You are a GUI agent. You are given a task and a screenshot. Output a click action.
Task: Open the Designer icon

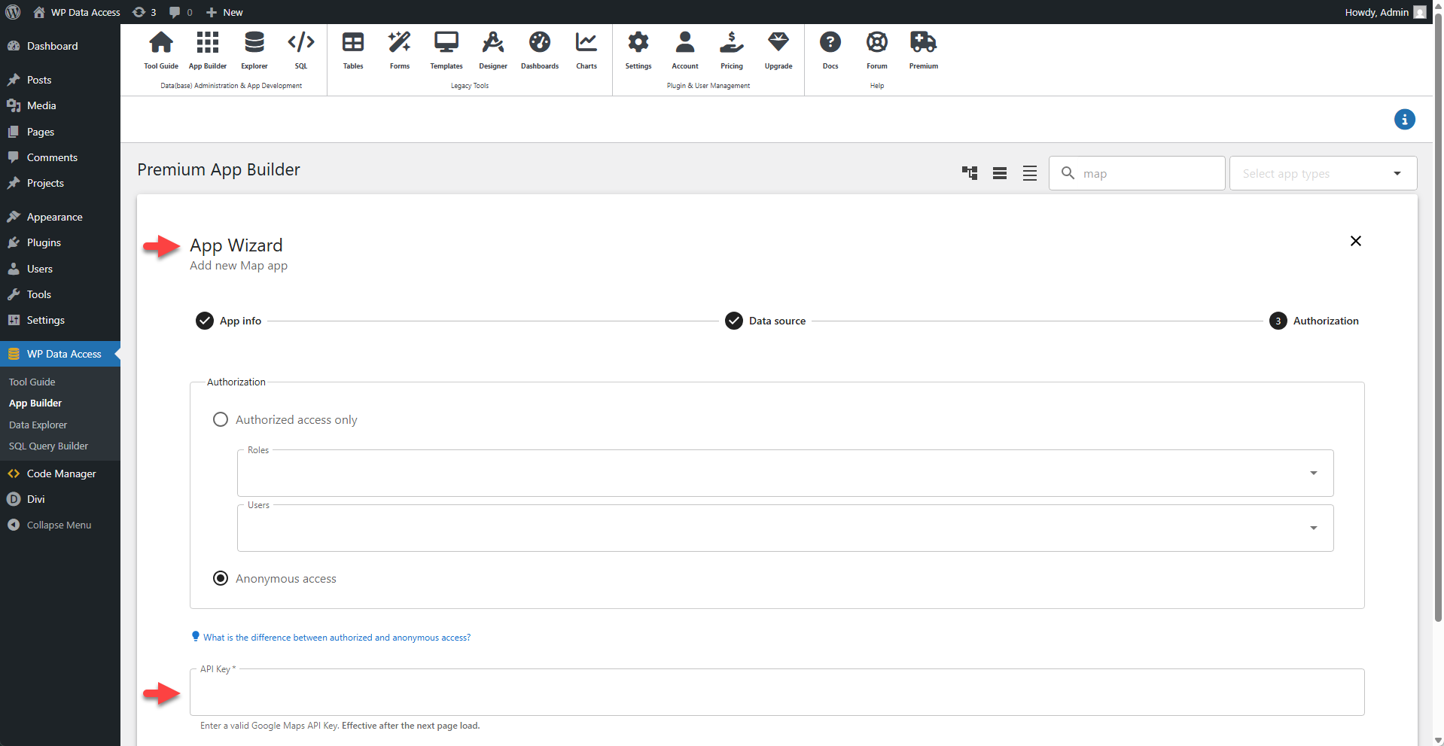click(x=492, y=49)
